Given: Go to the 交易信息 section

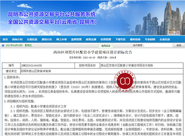Looking at the screenshot, I should [x=32, y=40].
